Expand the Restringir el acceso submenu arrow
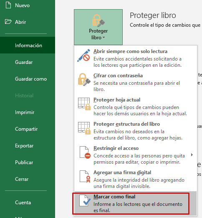Image resolution: width=202 pixels, height=218 pixels. tap(192, 155)
